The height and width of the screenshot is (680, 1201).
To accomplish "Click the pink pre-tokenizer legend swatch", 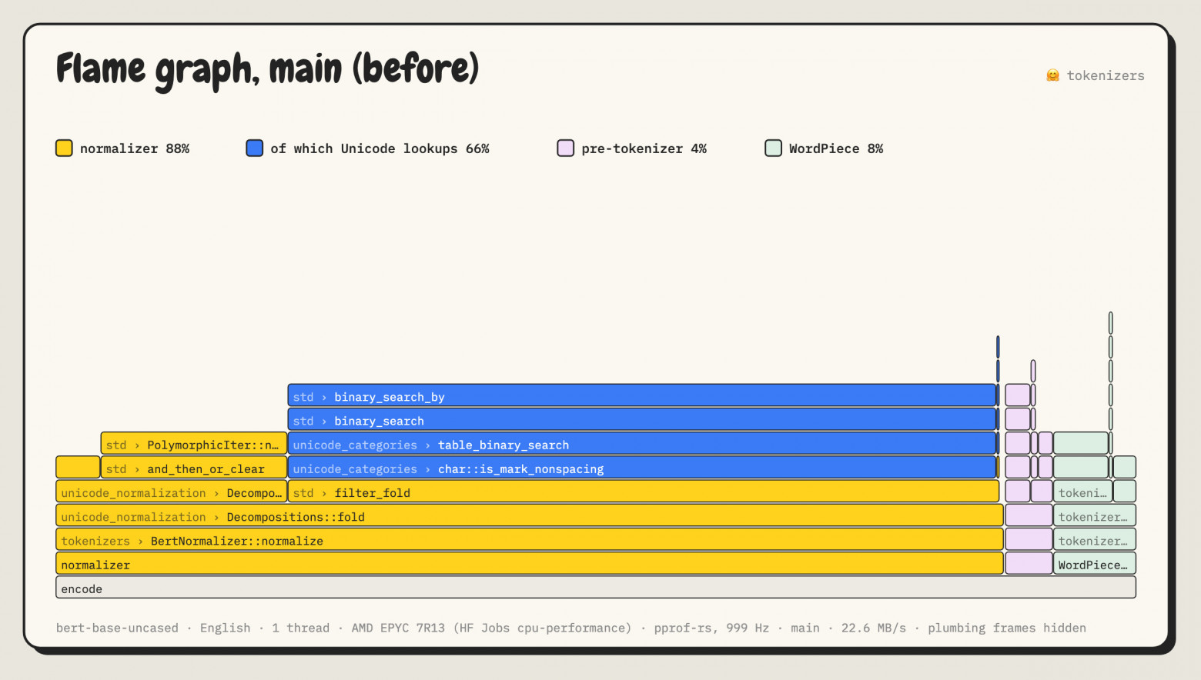I will point(566,148).
